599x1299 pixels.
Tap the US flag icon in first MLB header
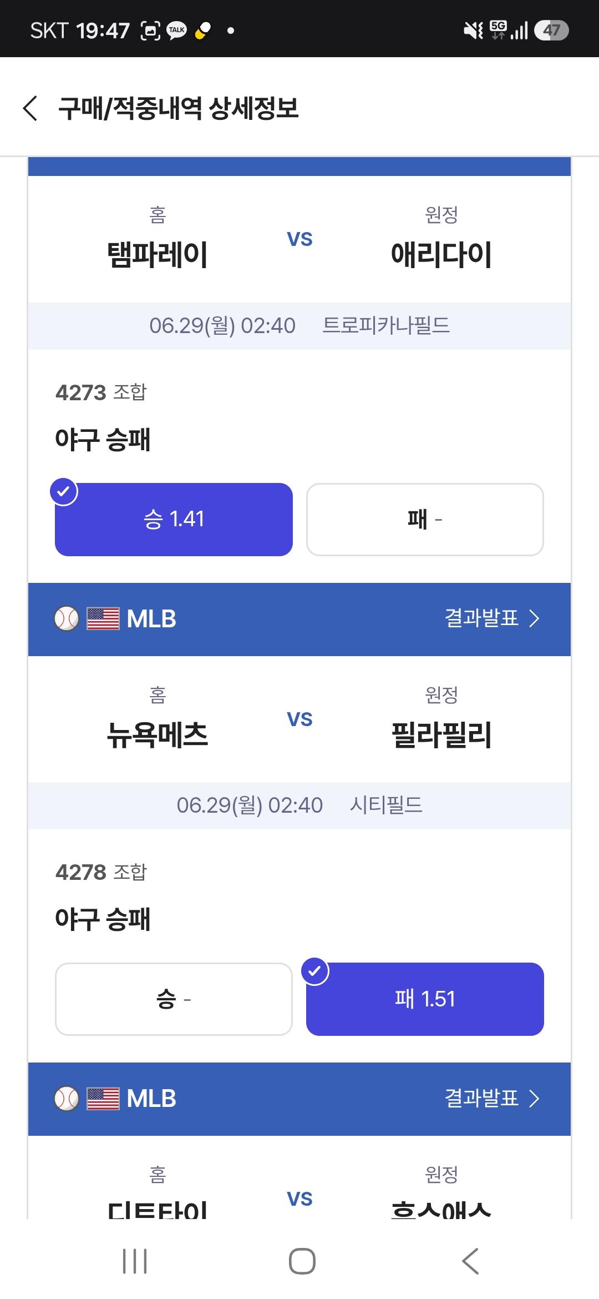click(x=103, y=618)
